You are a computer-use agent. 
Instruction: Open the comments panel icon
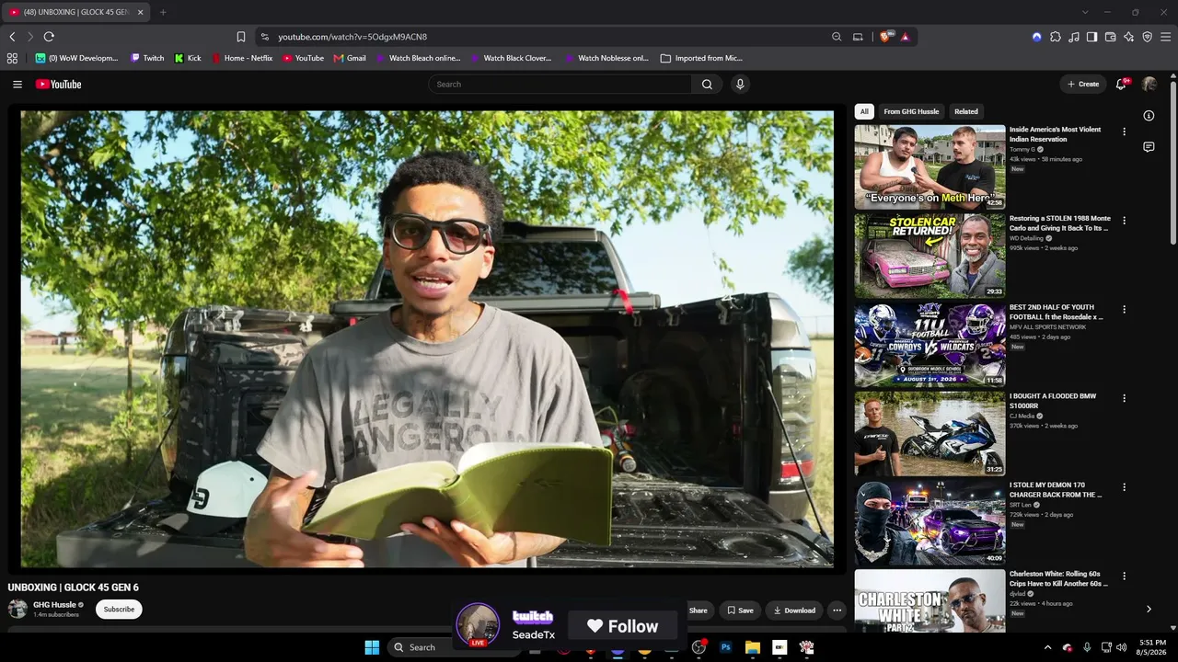1149,147
